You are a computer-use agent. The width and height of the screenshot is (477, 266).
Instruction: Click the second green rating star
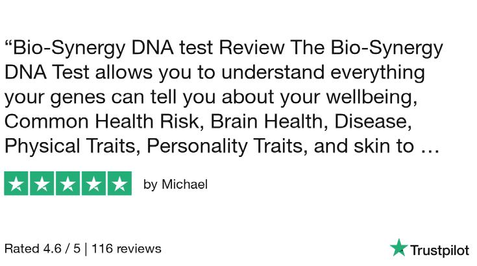(x=42, y=184)
